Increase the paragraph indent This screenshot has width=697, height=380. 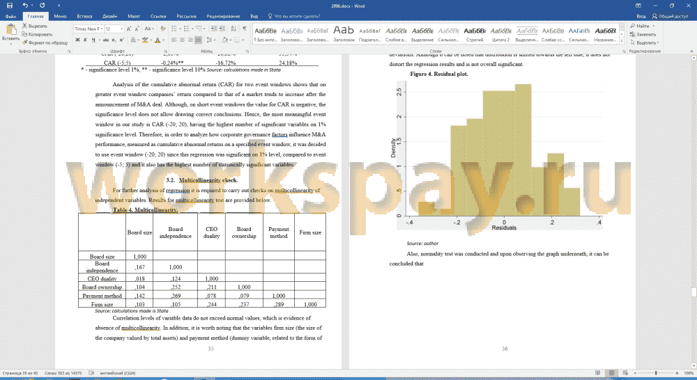point(222,29)
